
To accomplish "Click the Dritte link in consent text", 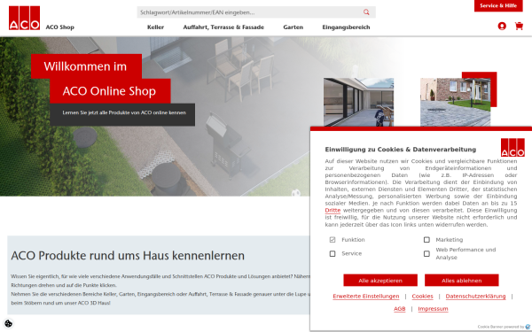I will point(332,211).
